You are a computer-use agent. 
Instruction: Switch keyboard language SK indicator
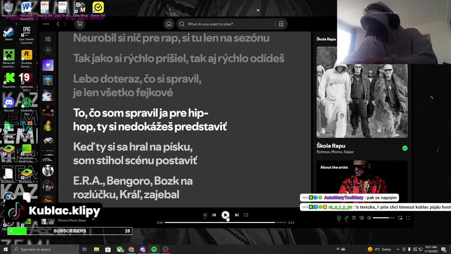[338, 249]
